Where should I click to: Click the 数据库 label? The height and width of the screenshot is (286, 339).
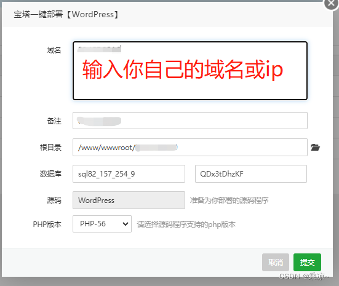pos(50,174)
